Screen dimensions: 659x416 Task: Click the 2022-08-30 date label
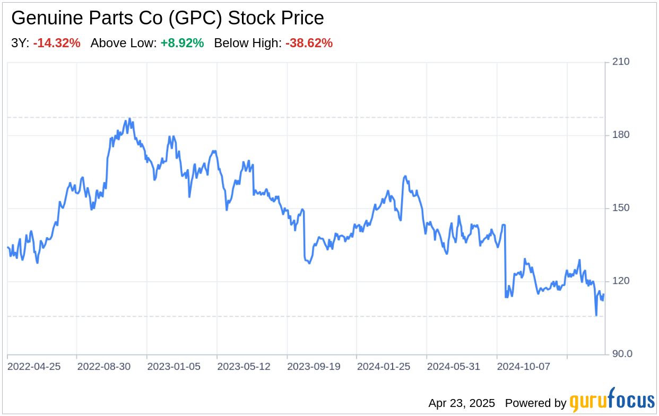coord(104,367)
